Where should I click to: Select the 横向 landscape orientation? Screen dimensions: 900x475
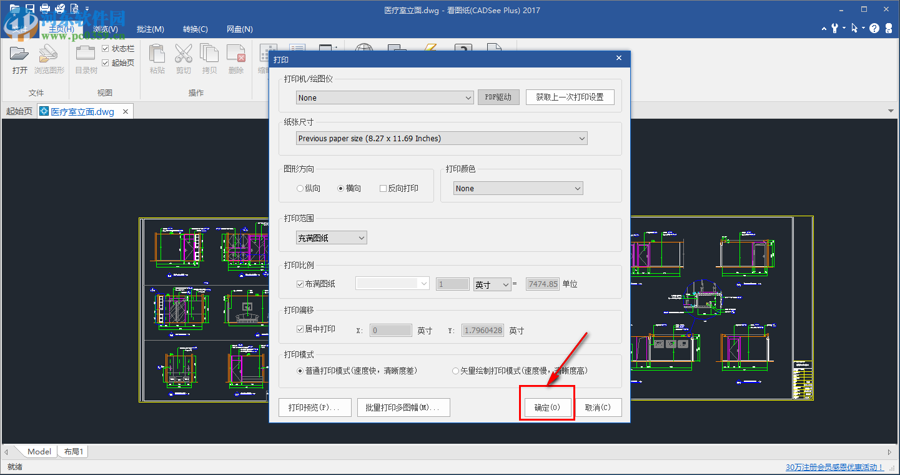tap(340, 188)
